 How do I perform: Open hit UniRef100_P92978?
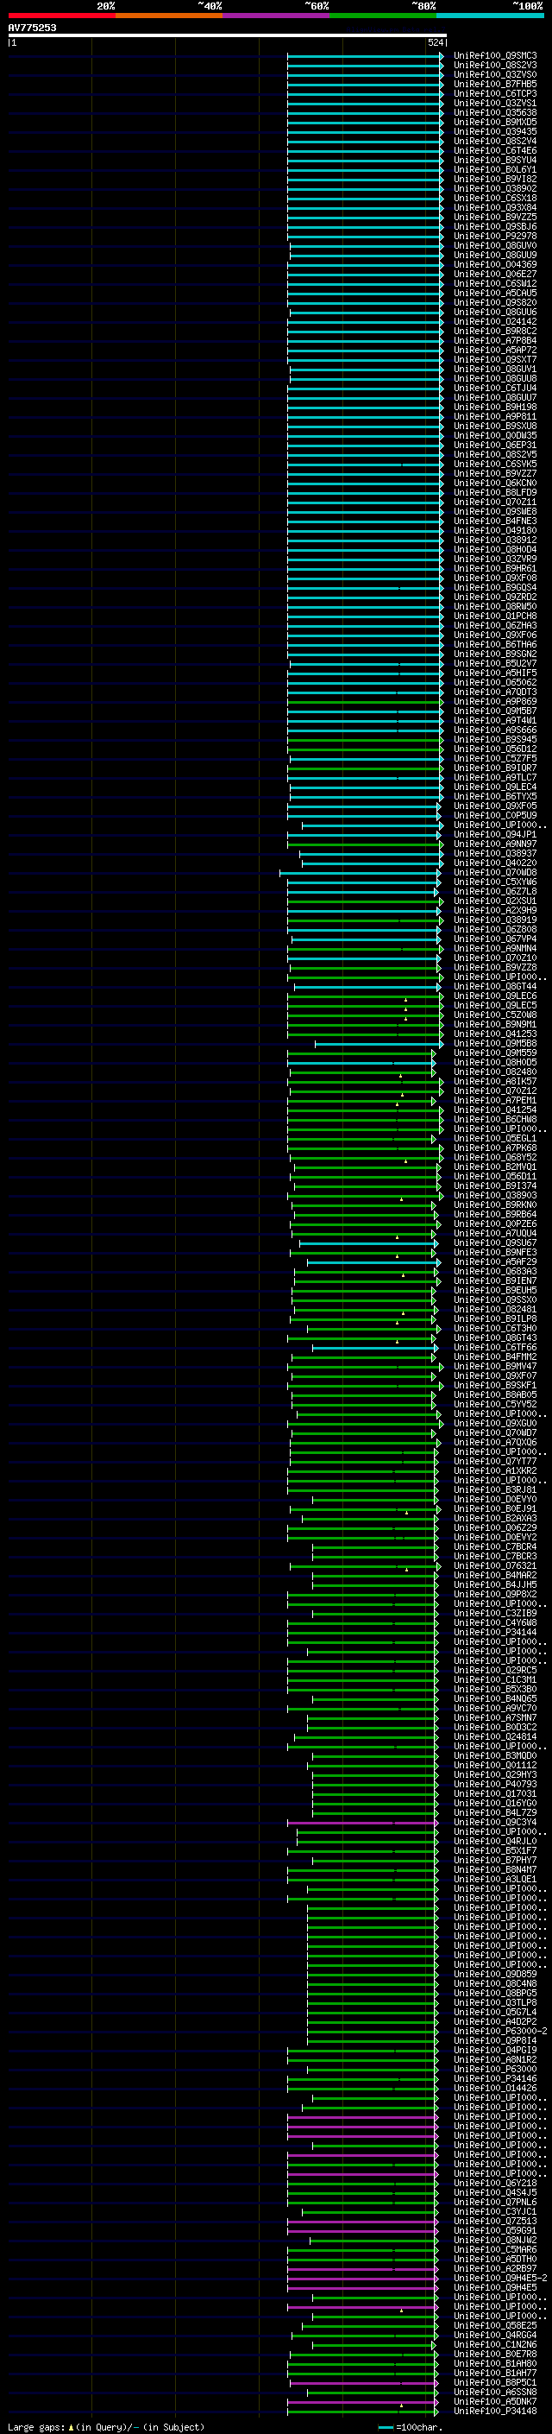click(x=495, y=237)
